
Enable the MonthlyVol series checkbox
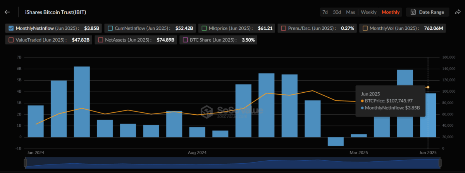(365, 28)
